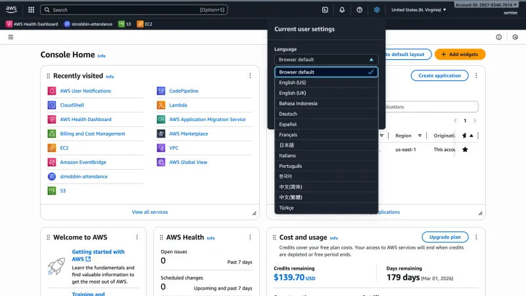Open the services grid menu icon
526x296 pixels.
[31, 10]
